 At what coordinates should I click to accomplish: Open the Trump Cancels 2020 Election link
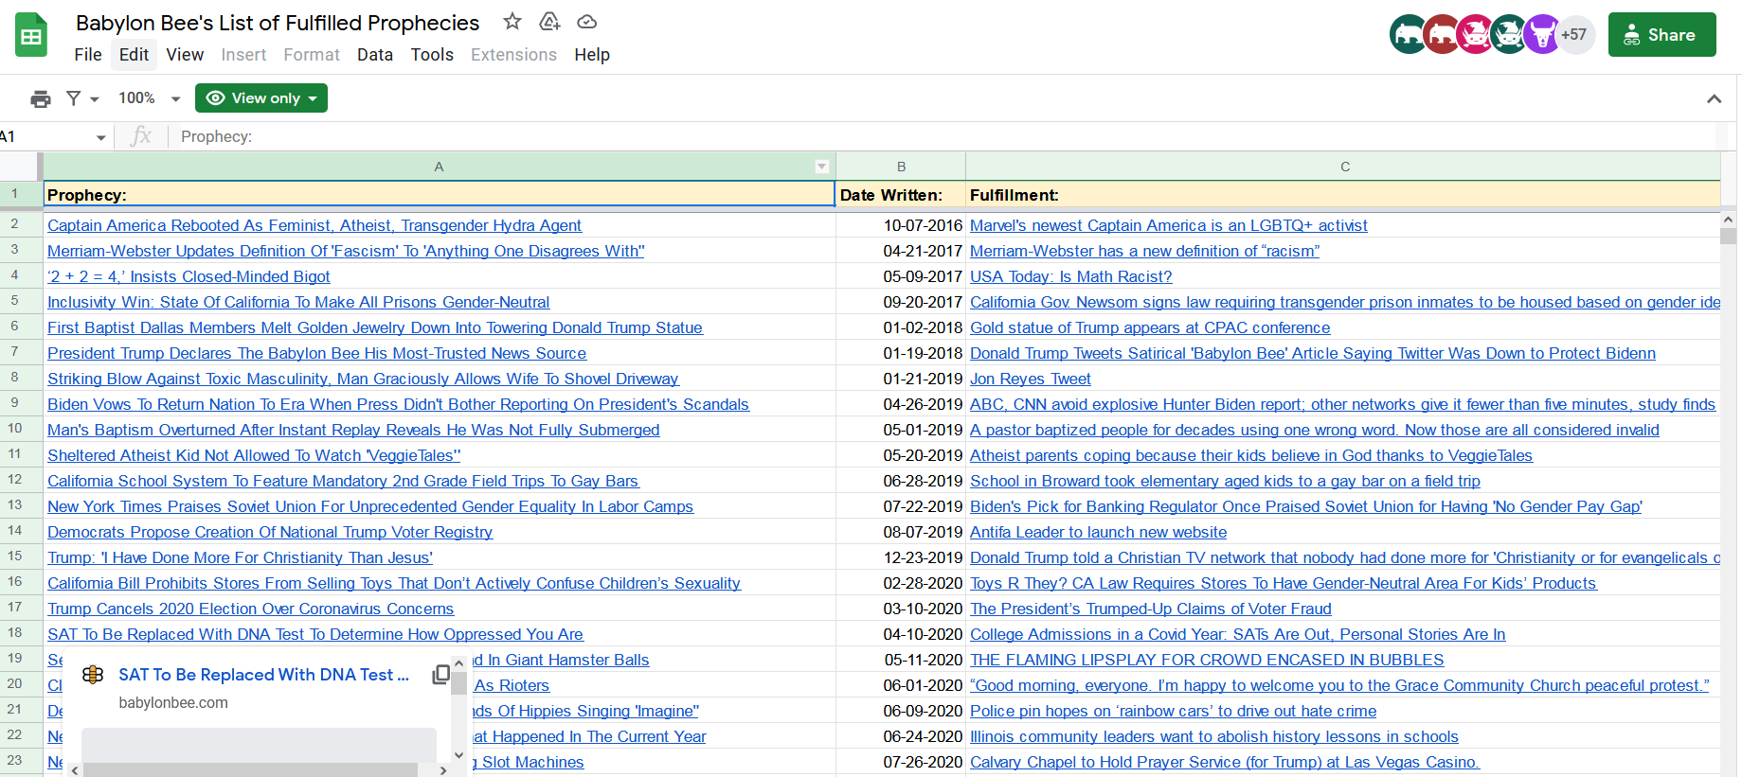pos(251,609)
